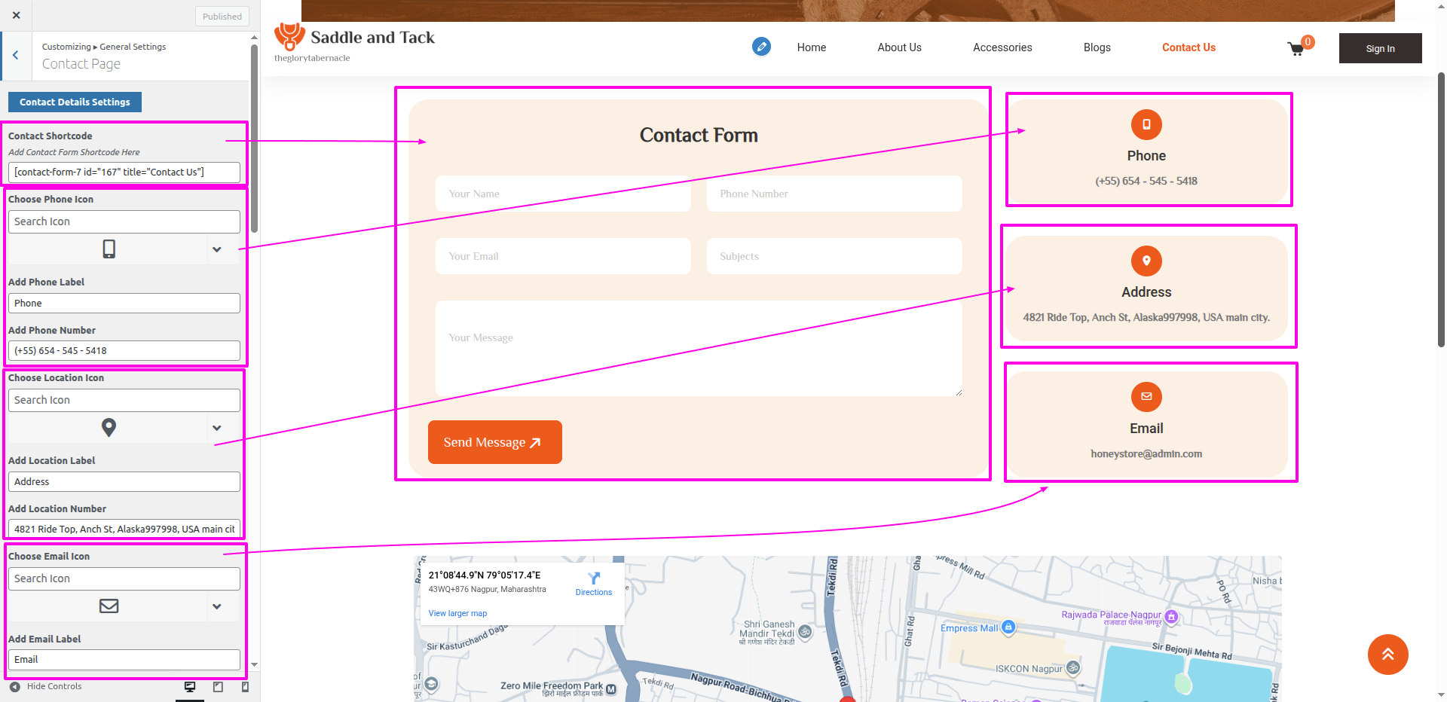Open the shopping cart icon

pyautogui.click(x=1296, y=49)
